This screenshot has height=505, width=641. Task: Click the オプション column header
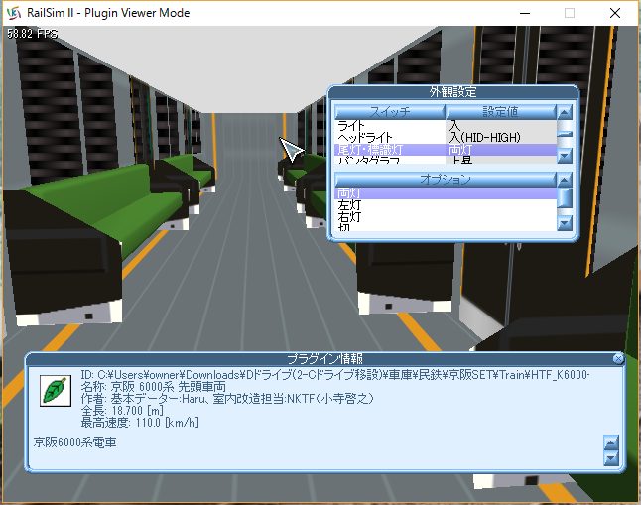click(446, 180)
